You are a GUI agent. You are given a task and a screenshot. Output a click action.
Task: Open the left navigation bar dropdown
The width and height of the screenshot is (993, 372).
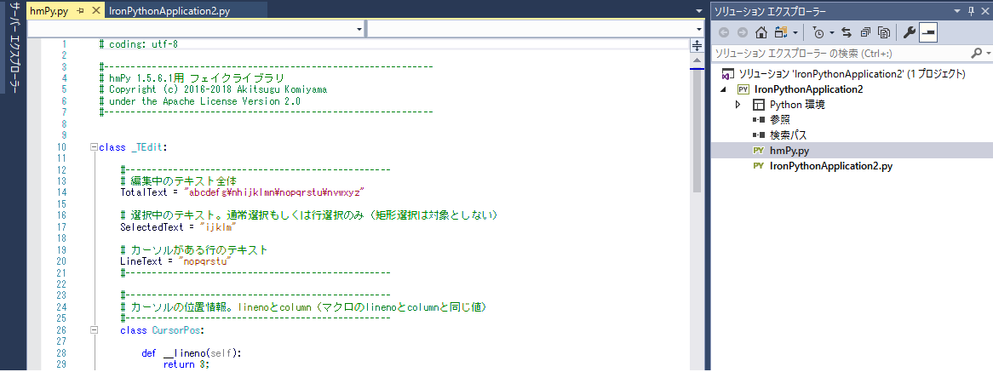tap(359, 29)
